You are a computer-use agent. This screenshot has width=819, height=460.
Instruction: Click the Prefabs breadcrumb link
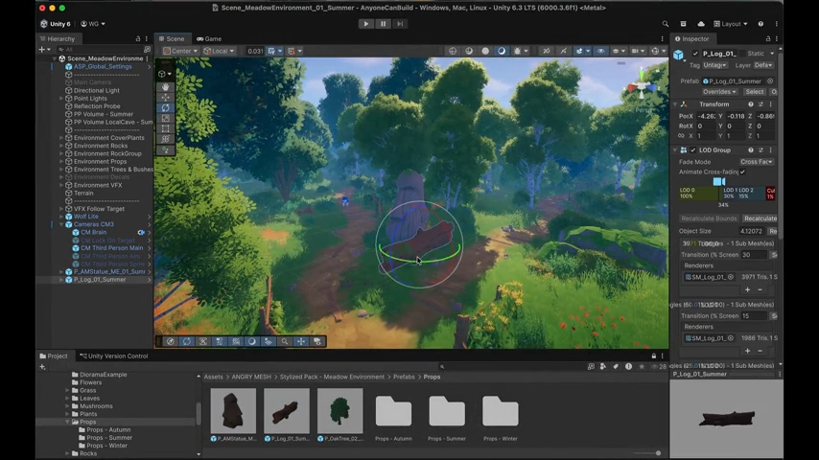tap(404, 377)
